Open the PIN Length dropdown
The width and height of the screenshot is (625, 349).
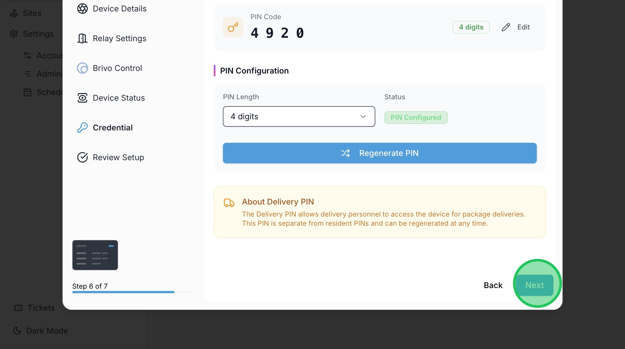(299, 116)
